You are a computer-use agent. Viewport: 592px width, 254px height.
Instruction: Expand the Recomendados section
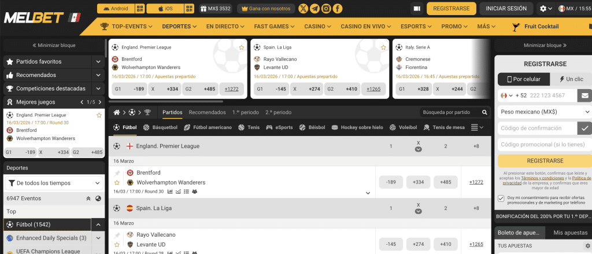click(98, 75)
